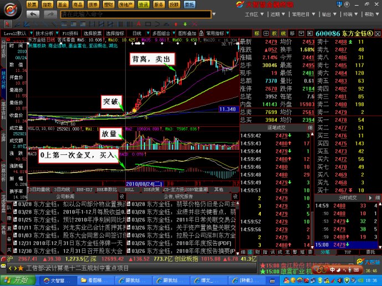The width and height of the screenshot is (382, 286).
Task: Place a red up-arrow marker tool
Action: pos(176,24)
